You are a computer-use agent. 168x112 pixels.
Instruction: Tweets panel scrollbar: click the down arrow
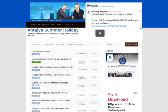click(141, 26)
